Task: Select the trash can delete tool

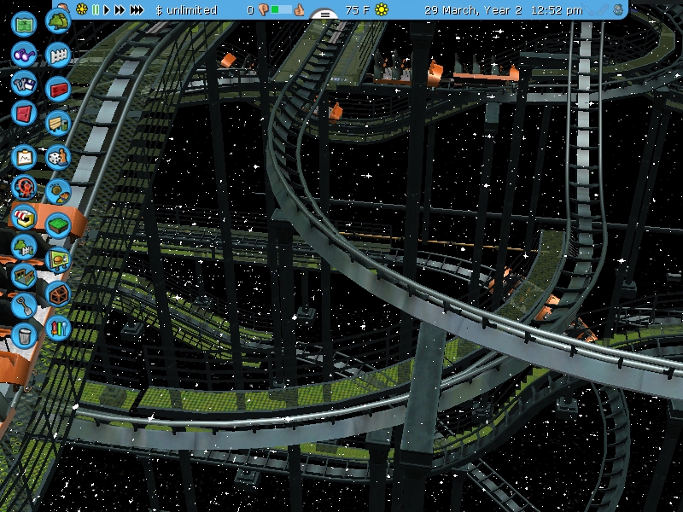Action: [24, 335]
